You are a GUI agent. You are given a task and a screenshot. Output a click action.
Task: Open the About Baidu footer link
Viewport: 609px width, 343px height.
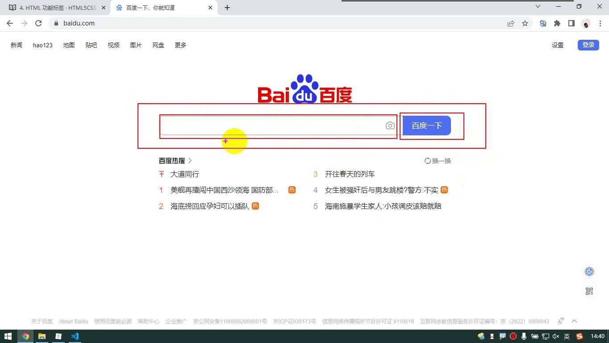click(73, 321)
